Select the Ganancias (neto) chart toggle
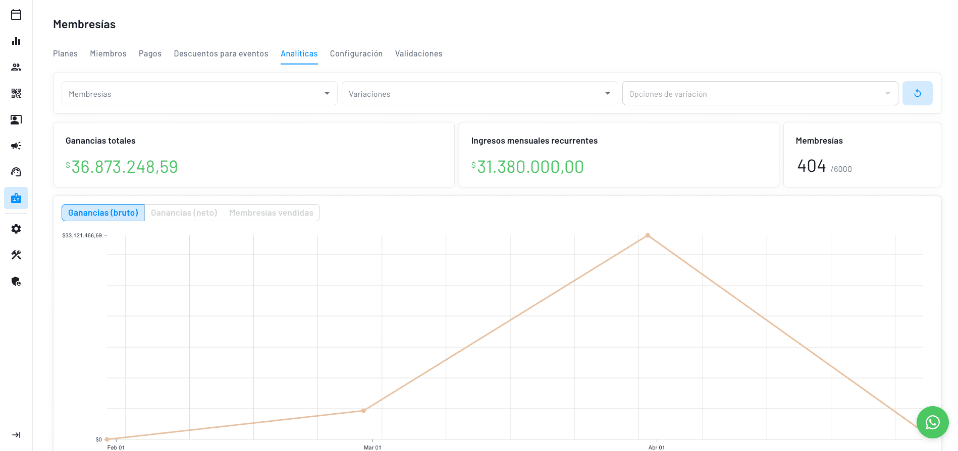958x451 pixels. point(184,213)
